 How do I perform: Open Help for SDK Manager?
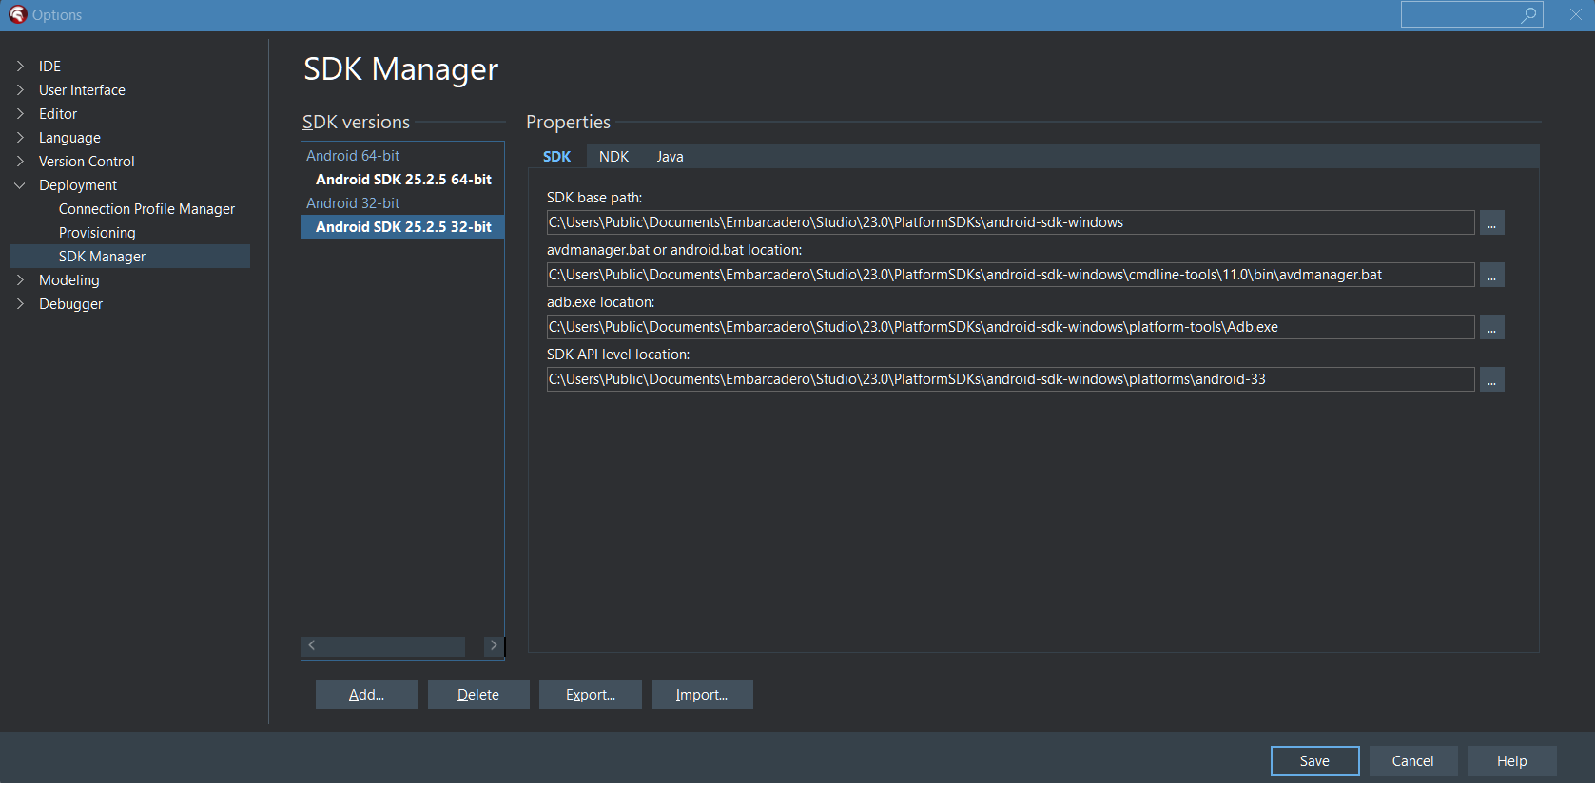(x=1512, y=761)
